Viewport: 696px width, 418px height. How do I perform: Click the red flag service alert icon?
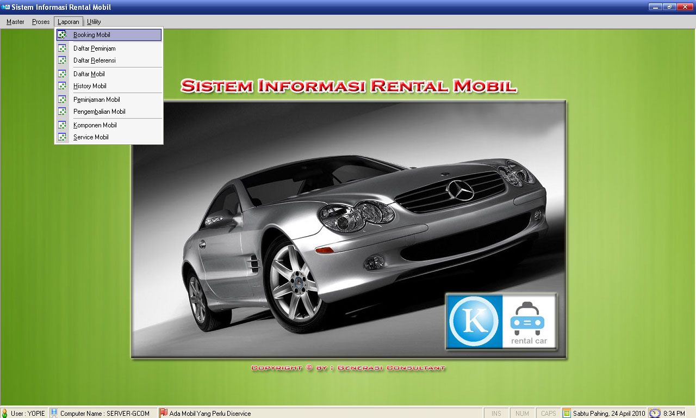163,413
